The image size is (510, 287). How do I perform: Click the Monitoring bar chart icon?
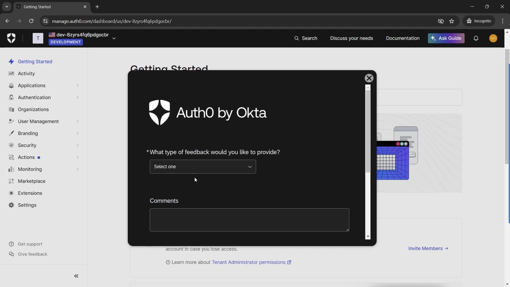coord(11,169)
